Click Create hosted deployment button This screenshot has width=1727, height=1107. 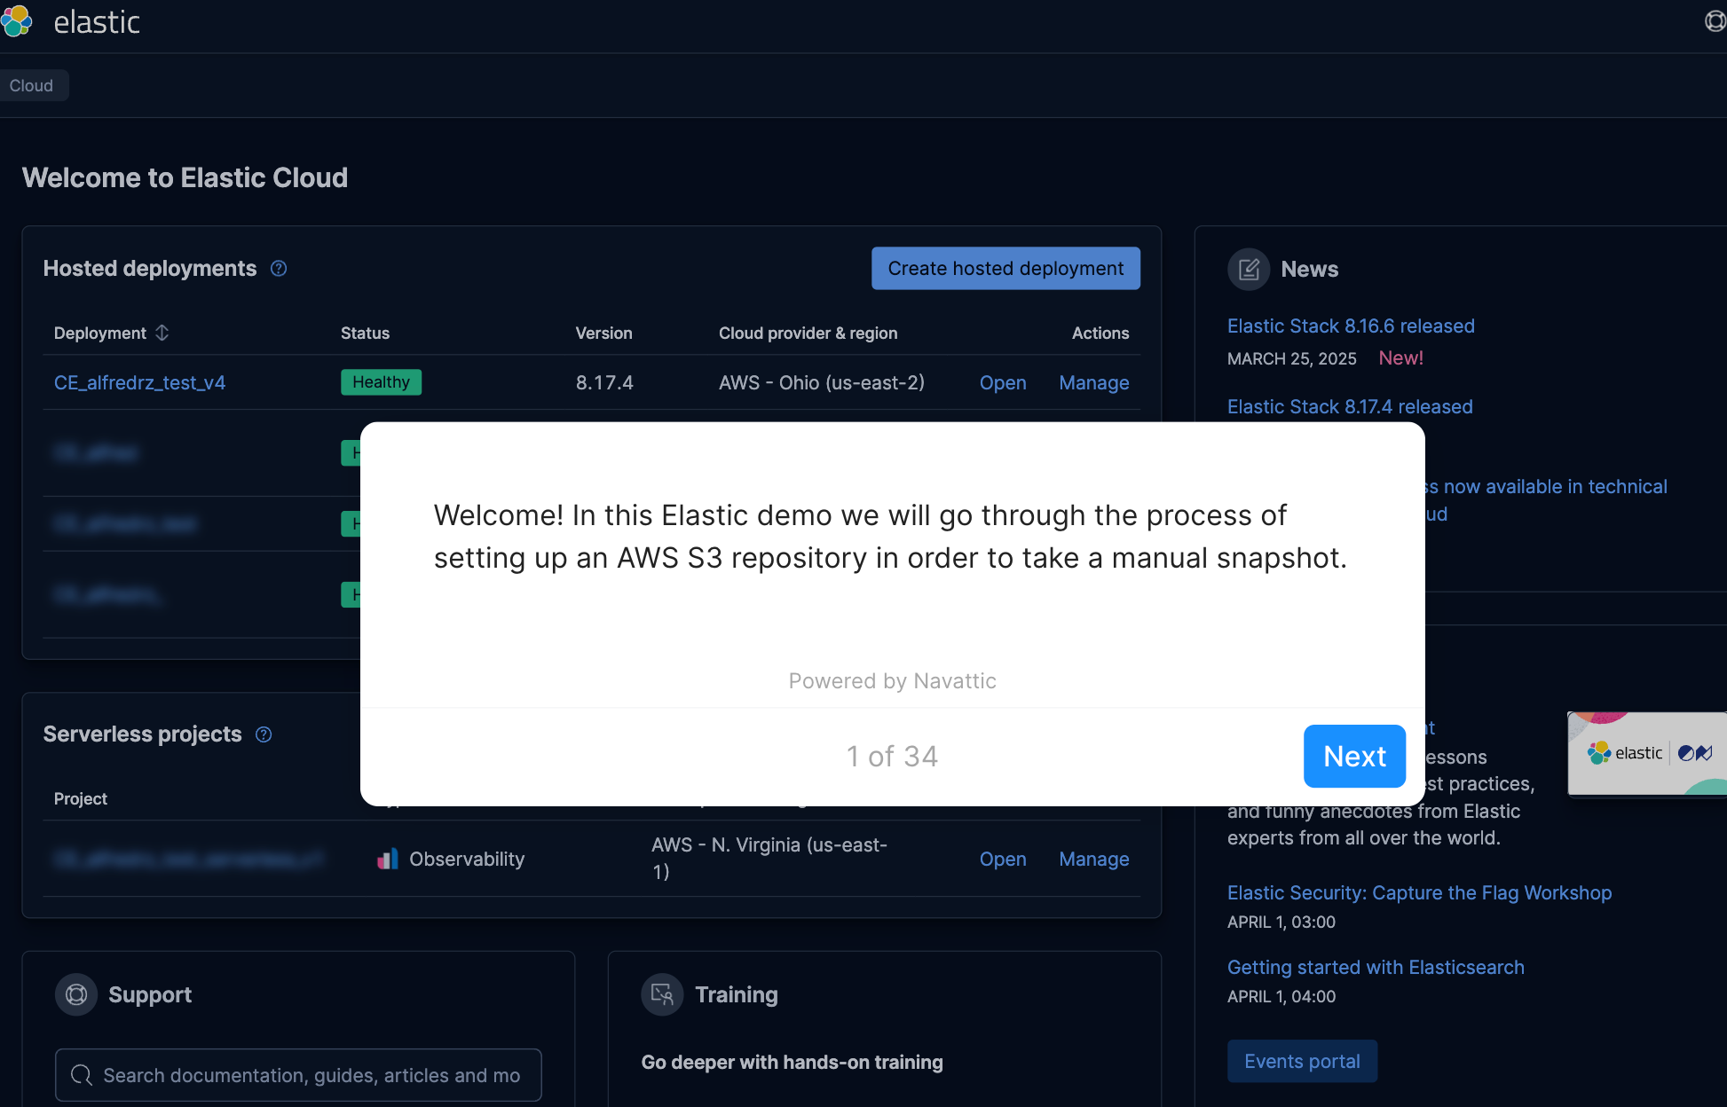pyautogui.click(x=1005, y=268)
